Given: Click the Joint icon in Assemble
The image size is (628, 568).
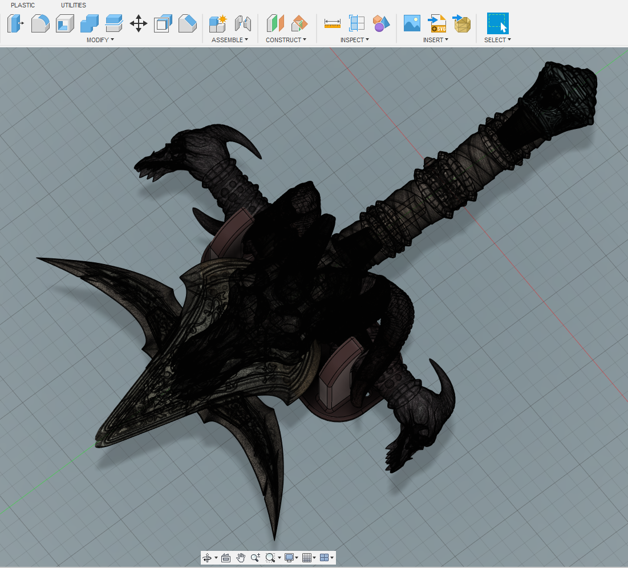Looking at the screenshot, I should point(243,23).
